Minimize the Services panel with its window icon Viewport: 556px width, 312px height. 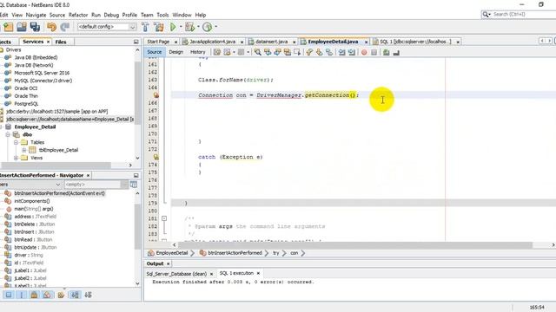tap(136, 42)
